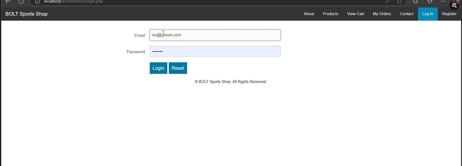Go to BOLT Sports Shop home link
This screenshot has height=166, width=462.
coord(26,14)
